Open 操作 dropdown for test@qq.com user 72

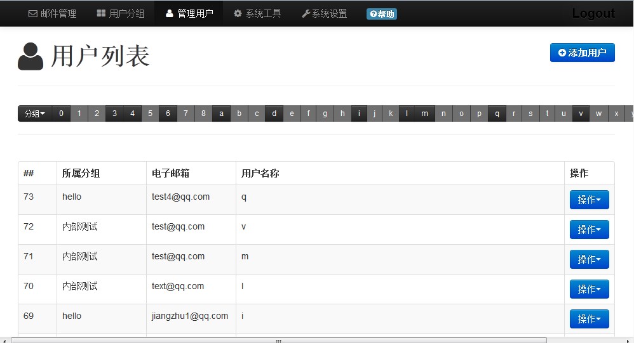(x=589, y=230)
